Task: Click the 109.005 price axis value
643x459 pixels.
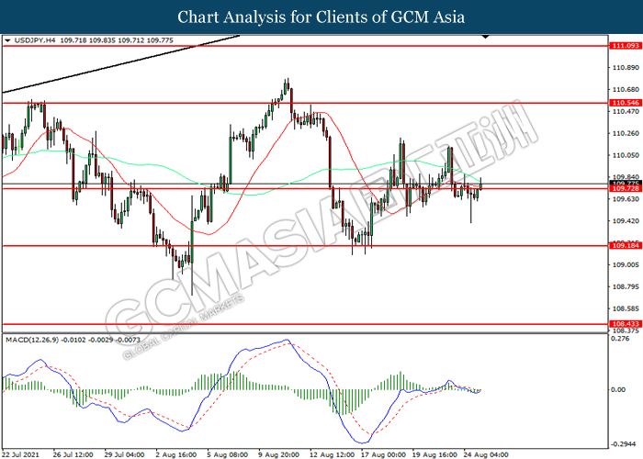Action: coord(626,264)
